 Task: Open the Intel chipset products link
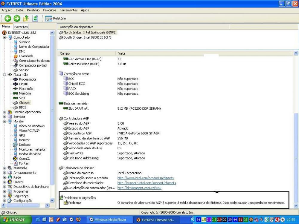(145, 178)
